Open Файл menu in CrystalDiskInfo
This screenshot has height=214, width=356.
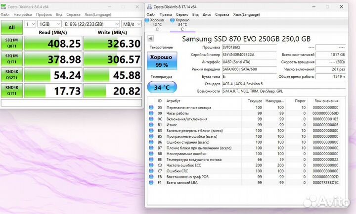tap(151, 14)
